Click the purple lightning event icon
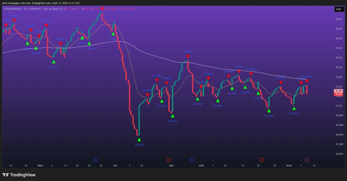 click(307, 160)
